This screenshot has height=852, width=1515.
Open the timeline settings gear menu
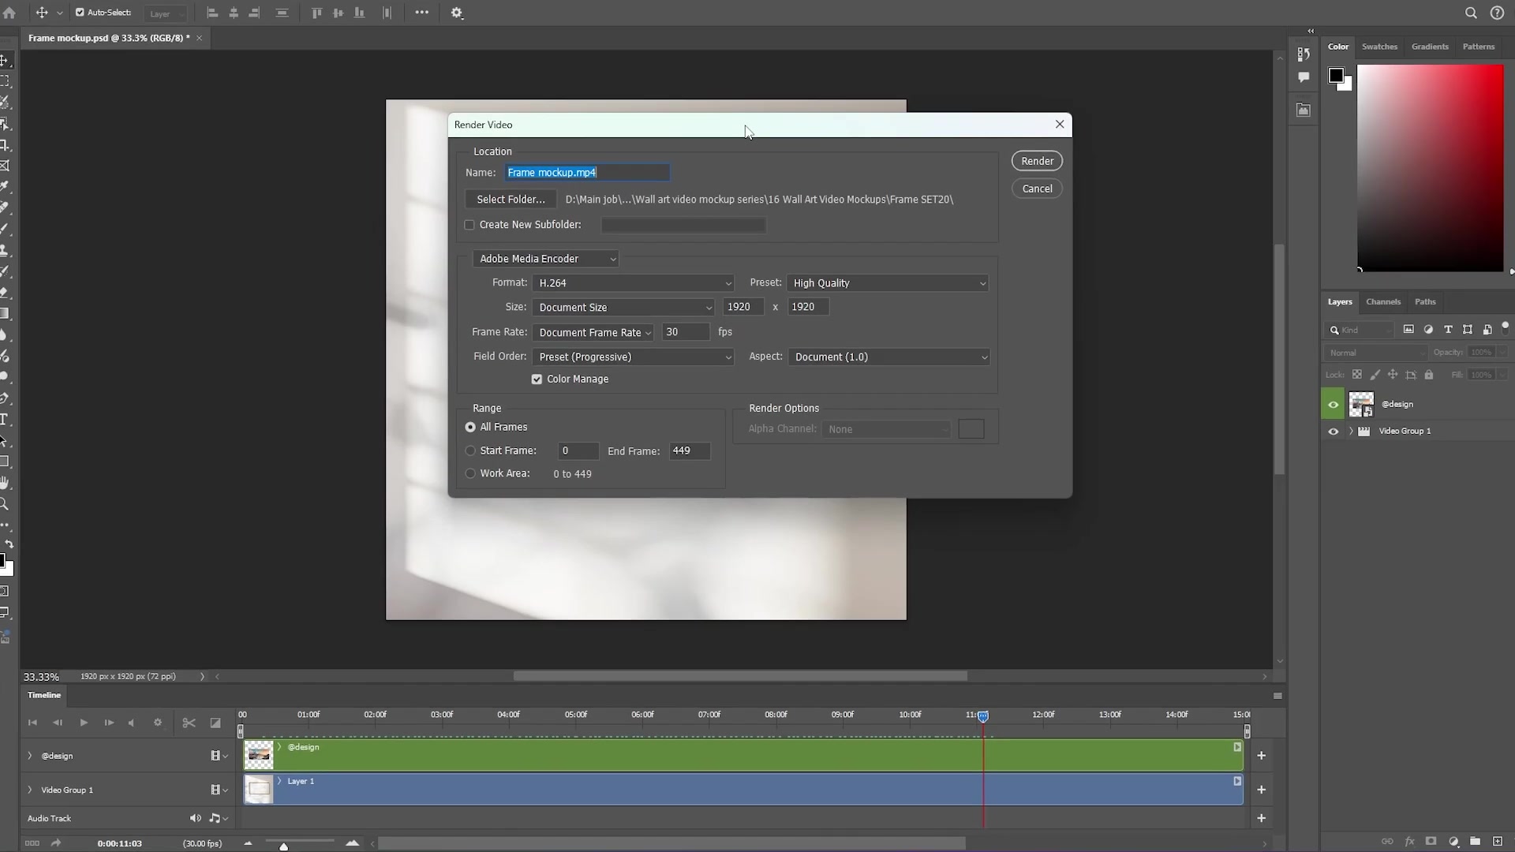[x=157, y=723]
